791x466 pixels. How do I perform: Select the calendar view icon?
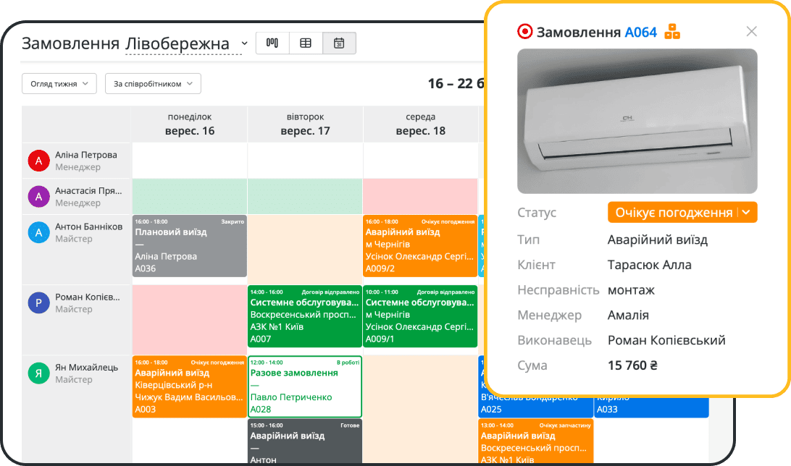339,43
